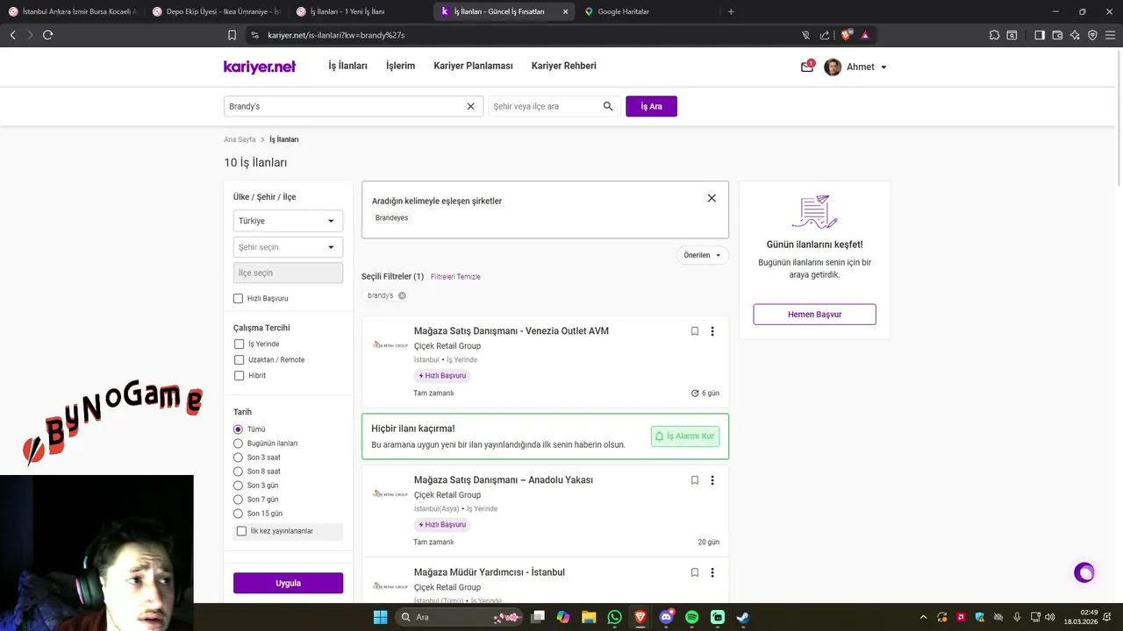This screenshot has width=1123, height=631.
Task: Open the Kariyer Rehberi nav menu
Action: pos(564,66)
